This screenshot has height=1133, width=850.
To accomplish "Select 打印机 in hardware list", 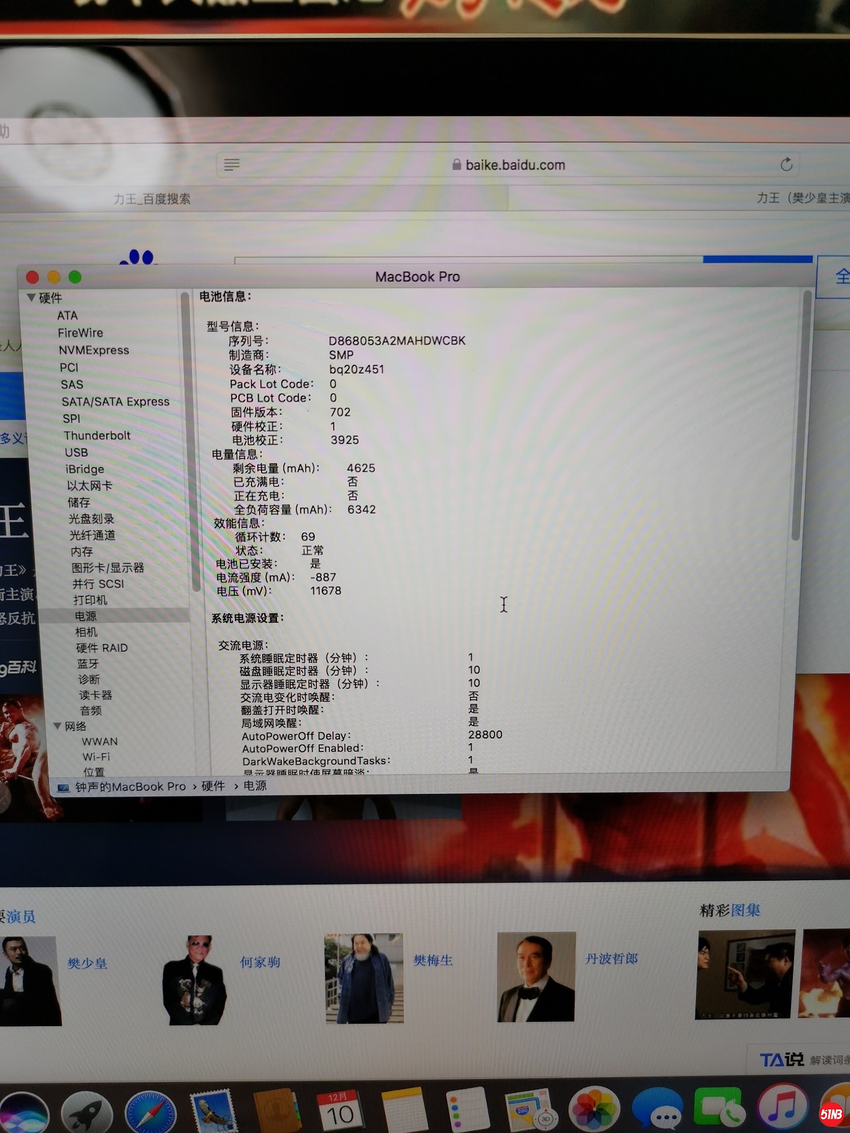I will [x=90, y=600].
